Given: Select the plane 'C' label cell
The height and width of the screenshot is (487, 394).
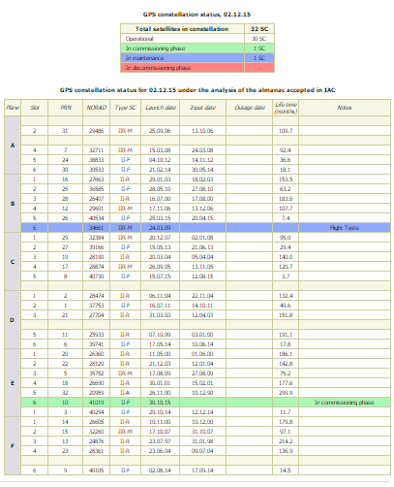Looking at the screenshot, I should (x=13, y=262).
